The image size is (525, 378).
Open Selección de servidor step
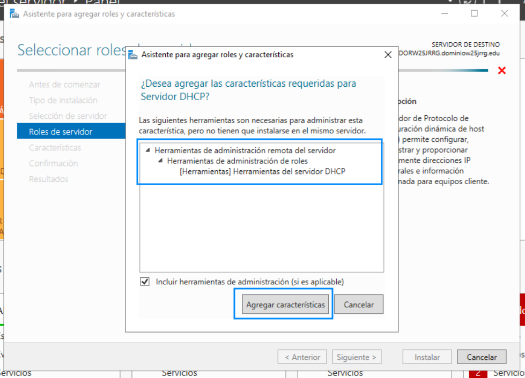tap(68, 116)
